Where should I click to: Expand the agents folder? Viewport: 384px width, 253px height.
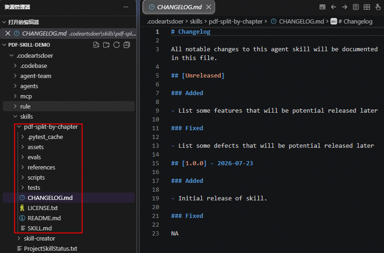tap(15, 86)
